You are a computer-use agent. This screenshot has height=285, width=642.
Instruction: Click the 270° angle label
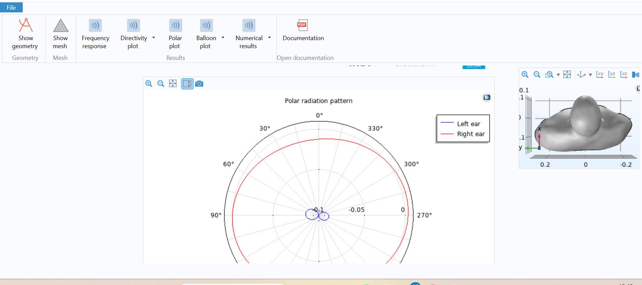pos(424,215)
